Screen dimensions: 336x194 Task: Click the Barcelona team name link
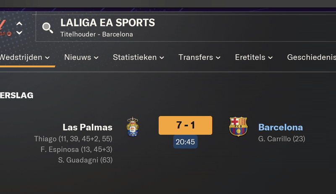point(281,127)
